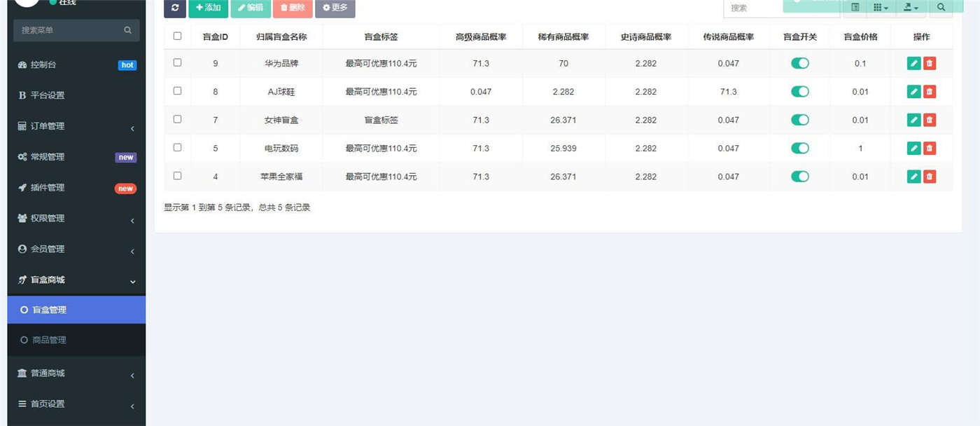The width and height of the screenshot is (980, 426).
Task: Select 控制台 in the sidebar menu
Action: point(43,65)
